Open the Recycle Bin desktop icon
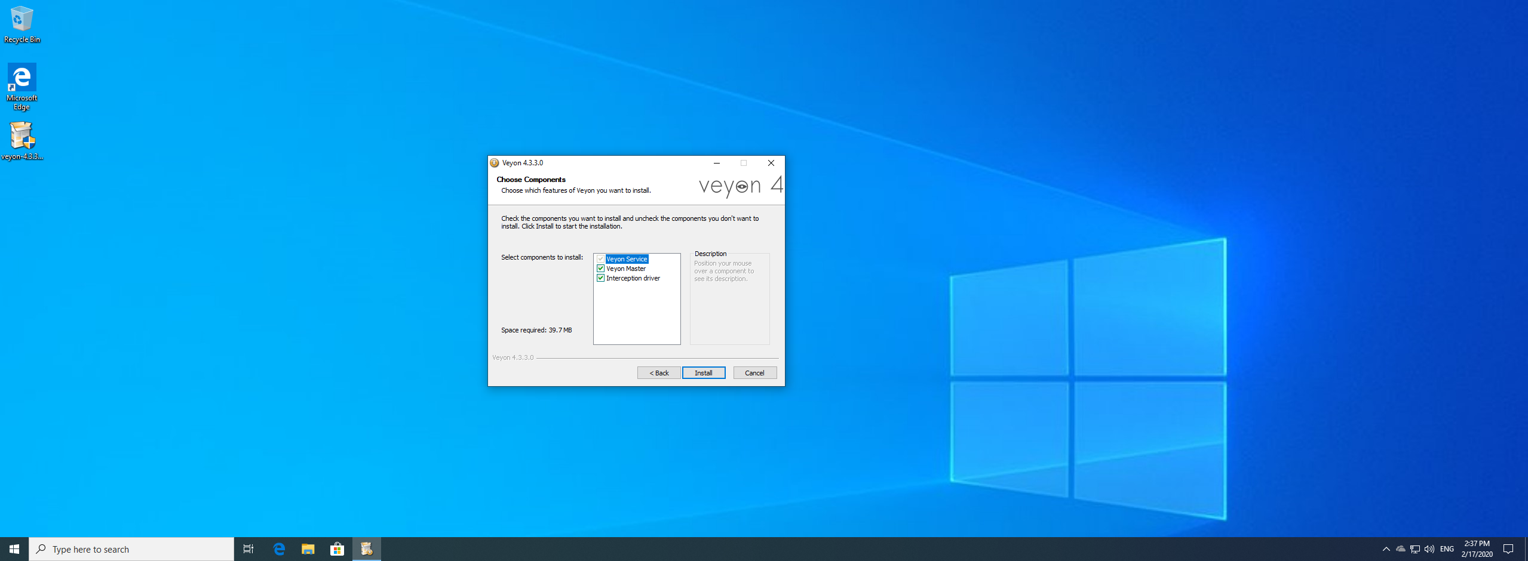This screenshot has height=561, width=1528. tap(22, 24)
